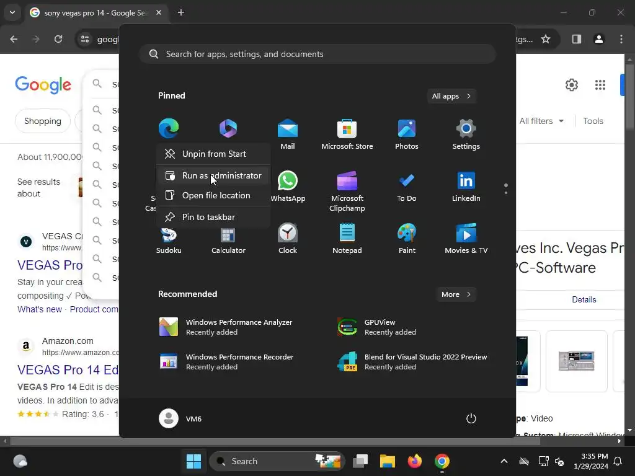The image size is (635, 476).
Task: Open the notification bell in system tray
Action: coord(618,461)
